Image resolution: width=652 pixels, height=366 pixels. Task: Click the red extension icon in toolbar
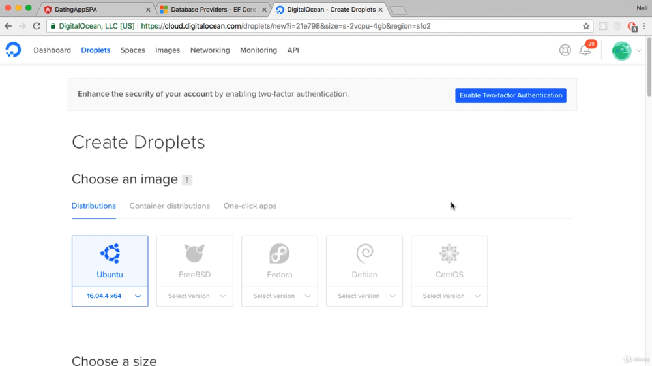[x=632, y=27]
